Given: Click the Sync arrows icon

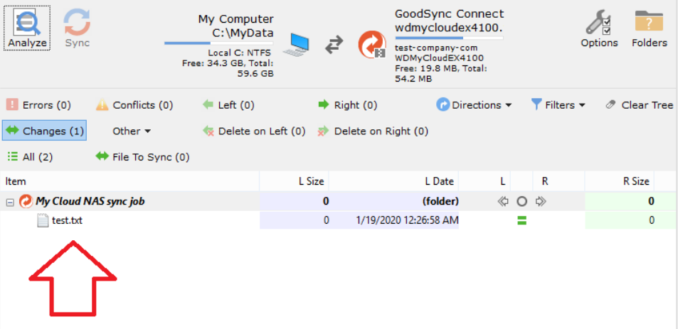Looking at the screenshot, I should click(x=77, y=23).
